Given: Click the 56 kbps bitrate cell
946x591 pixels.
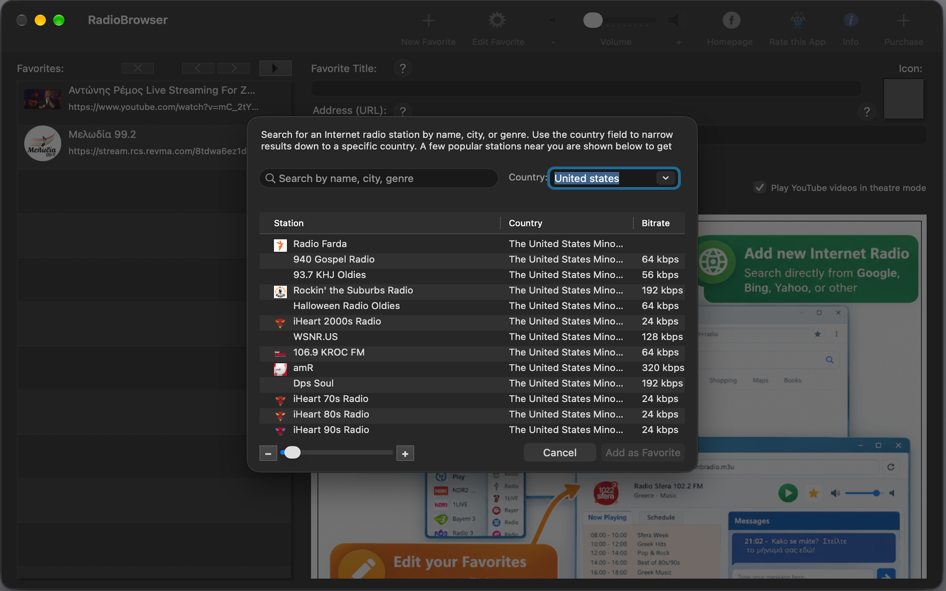Looking at the screenshot, I should 660,275.
